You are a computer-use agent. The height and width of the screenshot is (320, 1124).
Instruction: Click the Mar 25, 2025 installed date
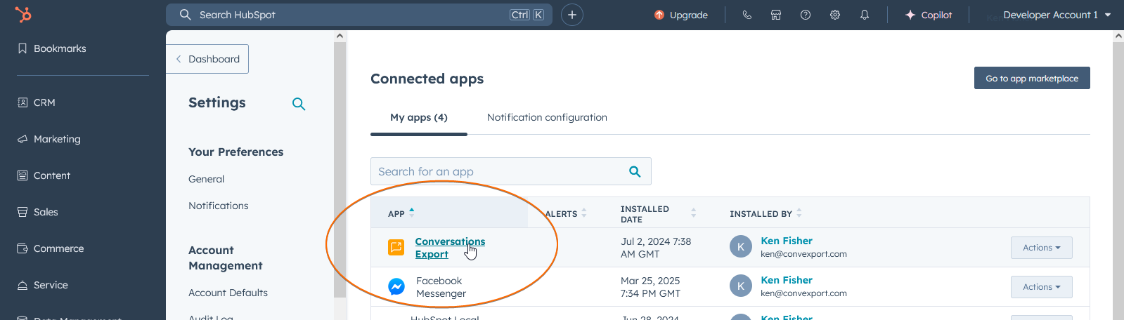pos(650,287)
